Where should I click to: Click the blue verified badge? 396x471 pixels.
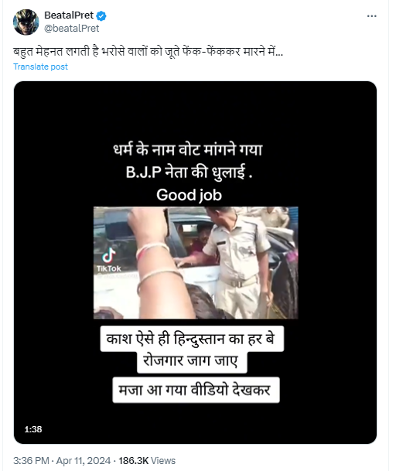coord(101,15)
